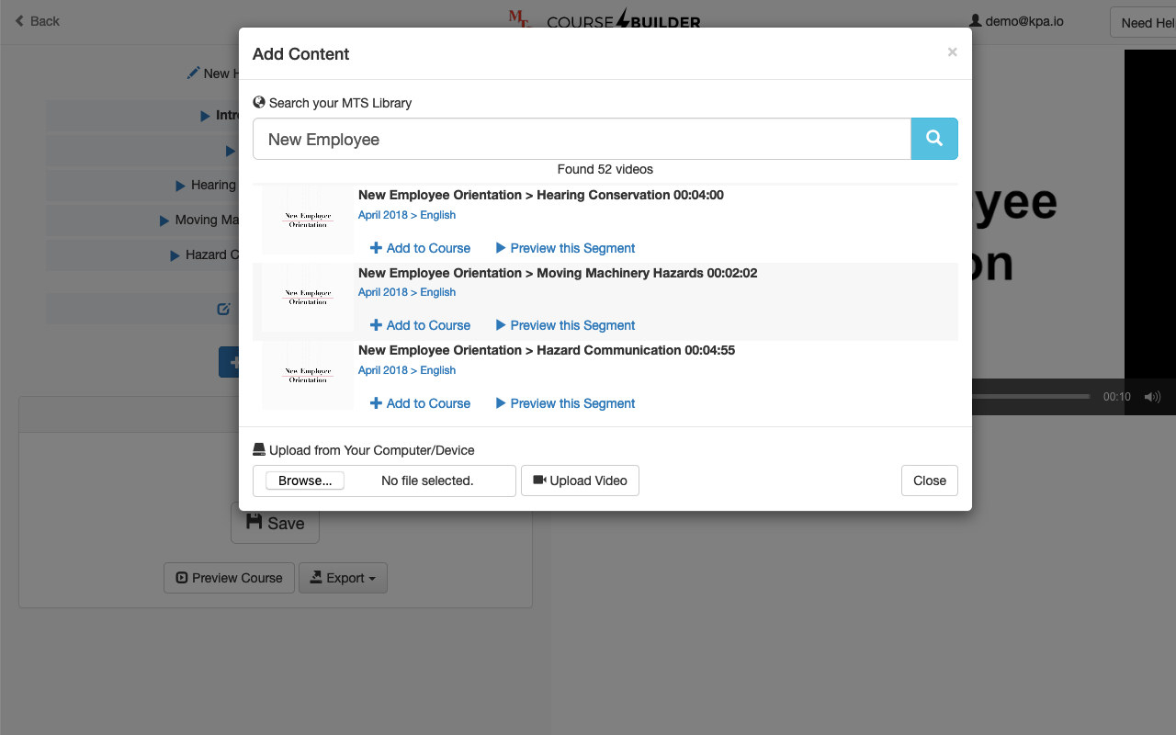The height and width of the screenshot is (735, 1176).
Task: Open Hazard Communication thumbnail image
Action: coord(308,376)
